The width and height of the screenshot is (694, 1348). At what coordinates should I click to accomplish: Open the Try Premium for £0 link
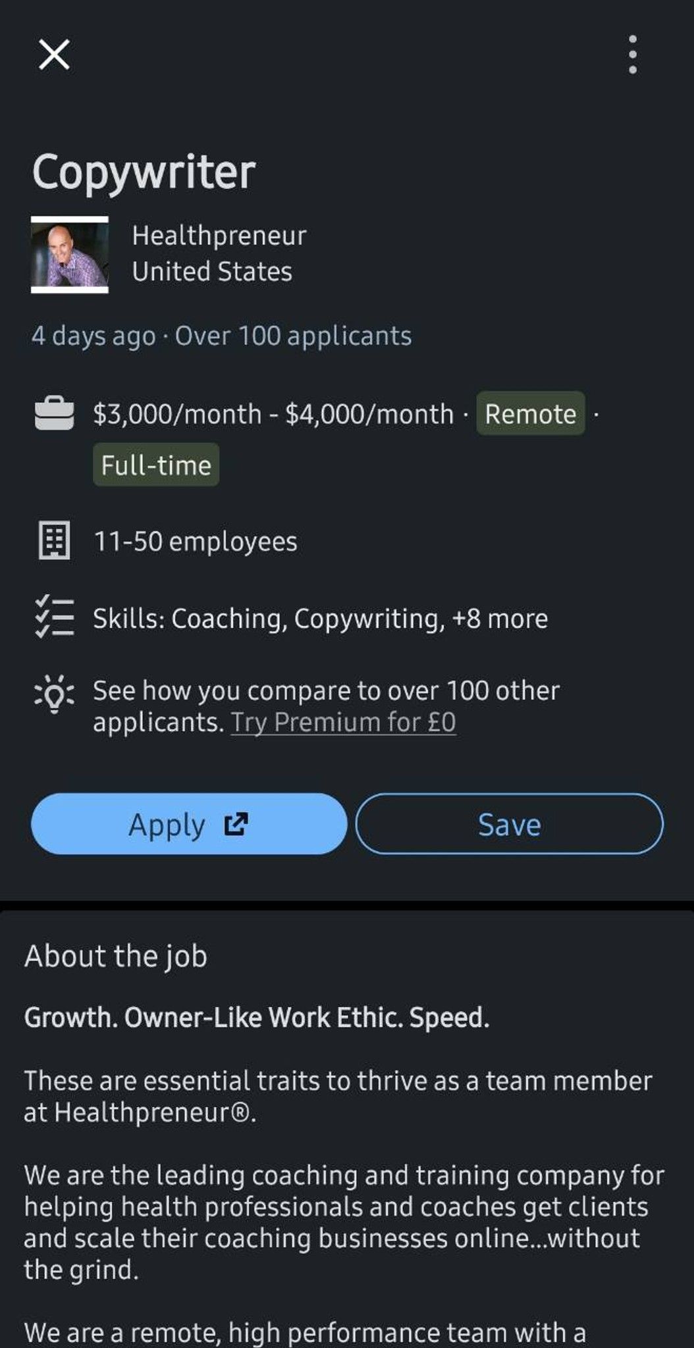pyautogui.click(x=343, y=722)
